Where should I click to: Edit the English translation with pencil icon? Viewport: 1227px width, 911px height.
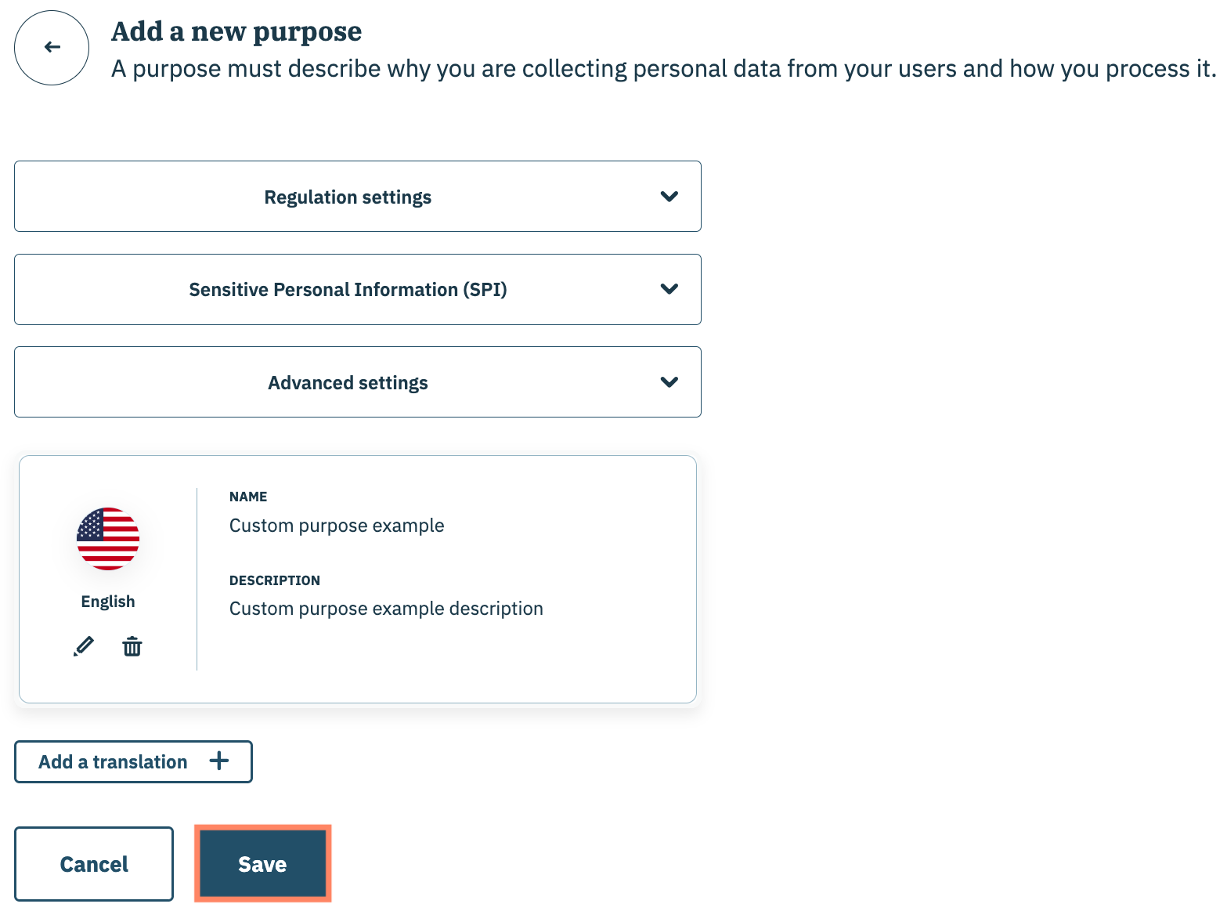[84, 646]
